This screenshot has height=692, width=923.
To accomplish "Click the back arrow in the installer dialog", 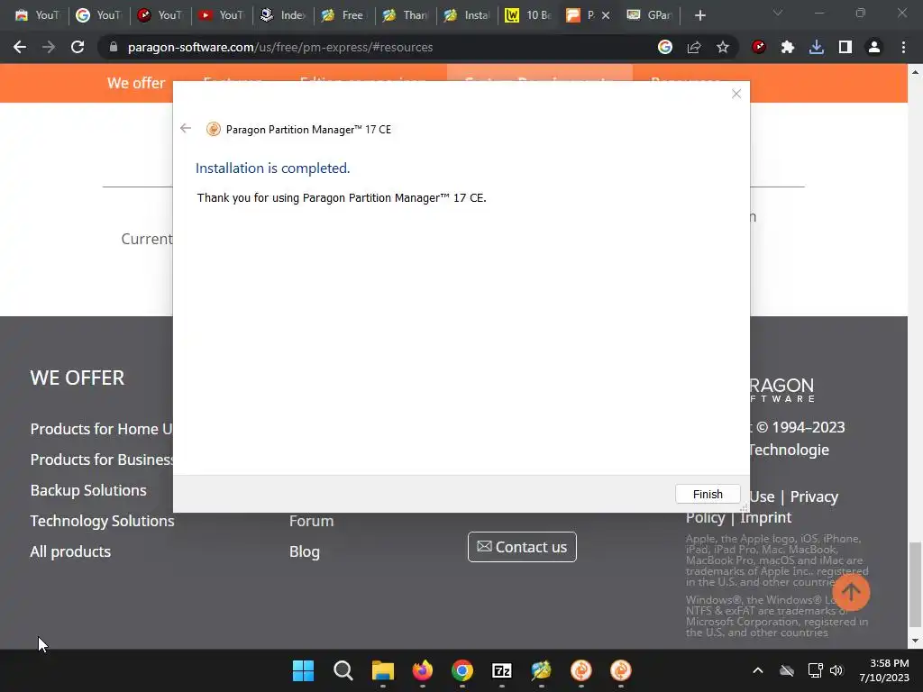I will coord(186,128).
